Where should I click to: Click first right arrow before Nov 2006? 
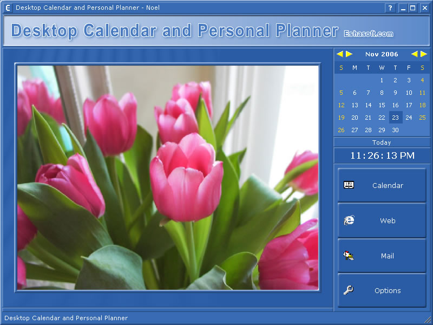click(x=349, y=54)
